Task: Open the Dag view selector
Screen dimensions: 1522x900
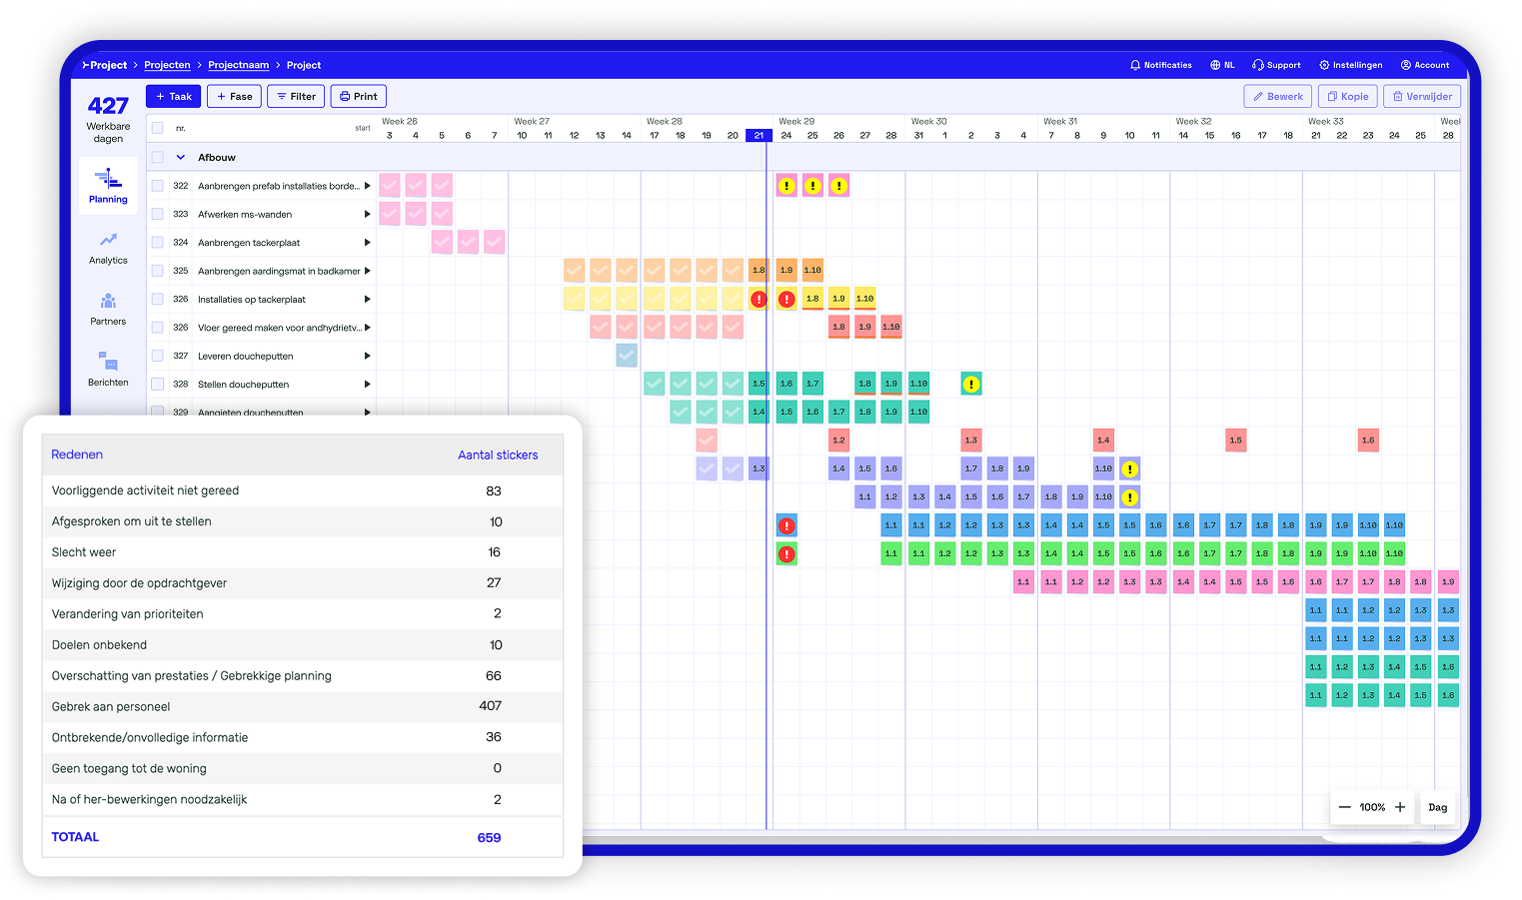Action: 1438,807
